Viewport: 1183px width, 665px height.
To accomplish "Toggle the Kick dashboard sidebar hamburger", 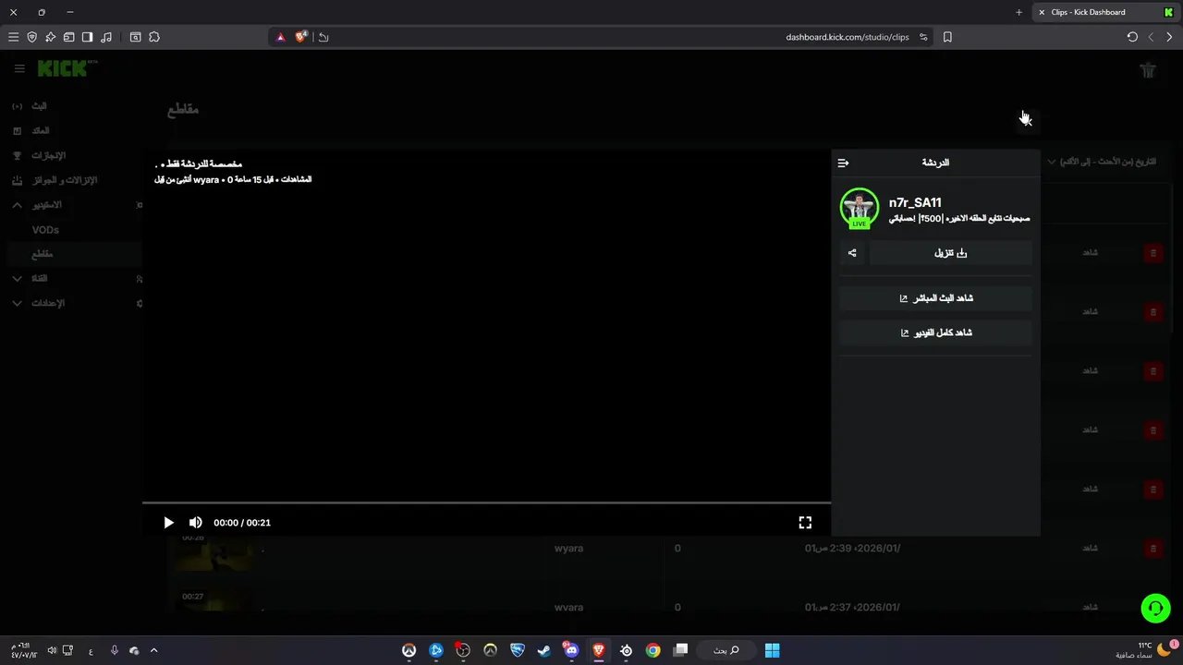I will click(19, 68).
